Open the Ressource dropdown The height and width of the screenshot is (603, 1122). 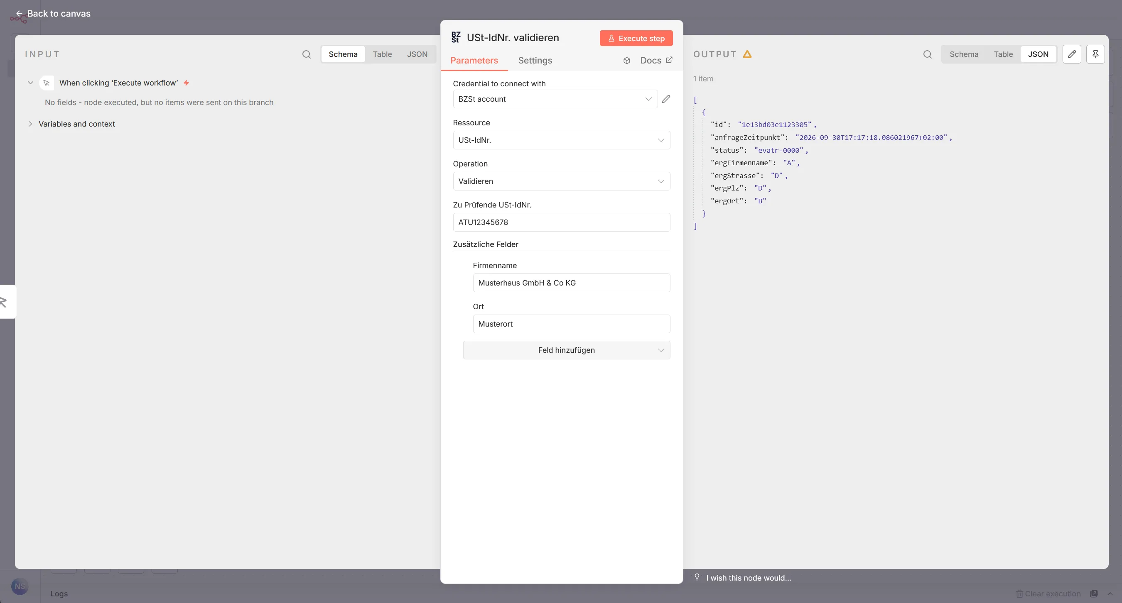(562, 140)
